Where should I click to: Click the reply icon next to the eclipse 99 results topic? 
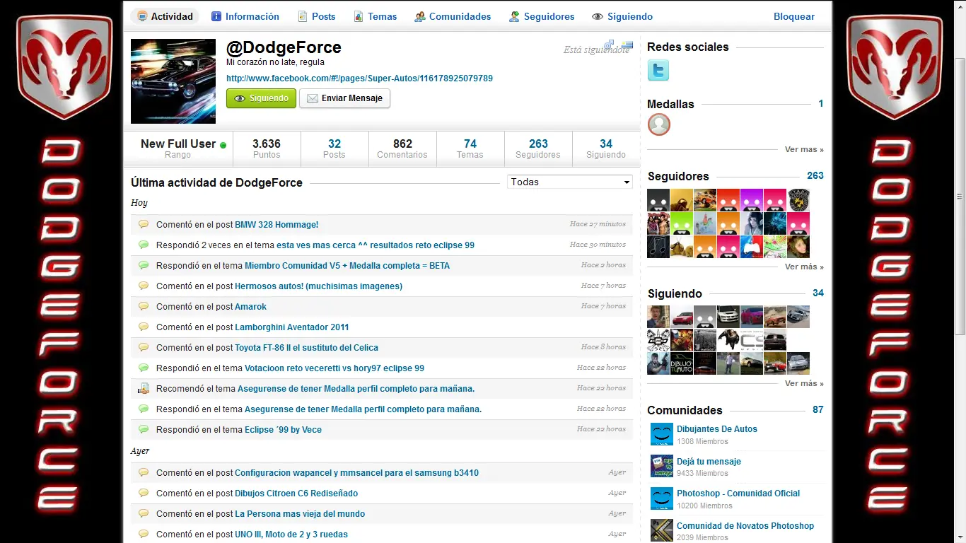tap(144, 245)
